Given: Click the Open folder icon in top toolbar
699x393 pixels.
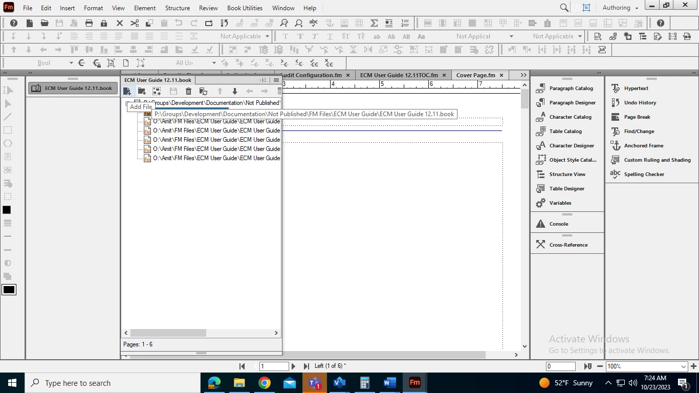Looking at the screenshot, I should (45, 23).
